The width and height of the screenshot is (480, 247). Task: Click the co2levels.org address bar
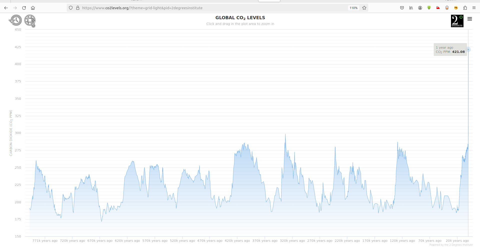point(212,8)
